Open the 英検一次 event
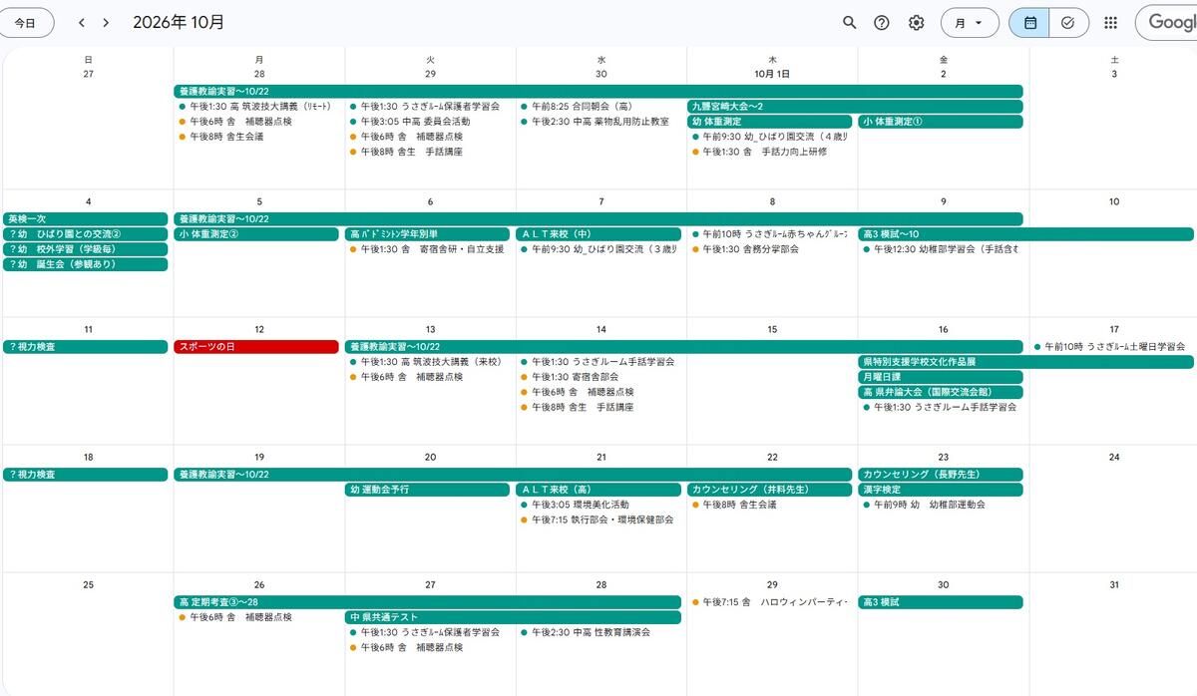The image size is (1197, 696). (x=85, y=219)
